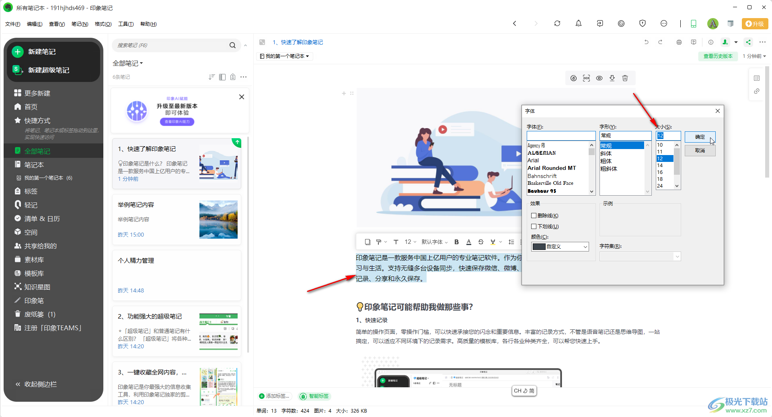The image size is (772, 417).
Task: Open the 编辑 menu
Action: coord(35,24)
